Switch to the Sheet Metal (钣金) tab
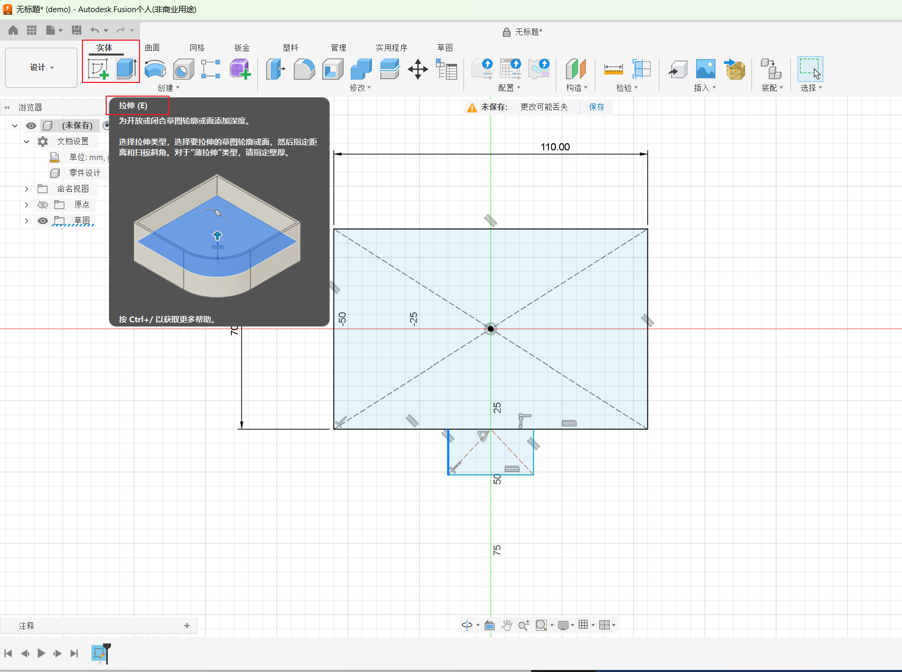Screen dimensions: 902x672 coord(242,48)
